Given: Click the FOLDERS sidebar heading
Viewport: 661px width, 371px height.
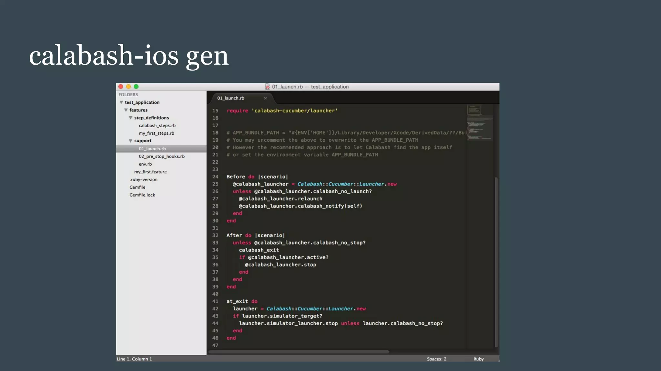Looking at the screenshot, I should point(128,95).
